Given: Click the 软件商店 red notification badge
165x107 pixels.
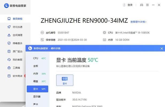Looking at the screenshot, I should pyautogui.click(x=25, y=76).
